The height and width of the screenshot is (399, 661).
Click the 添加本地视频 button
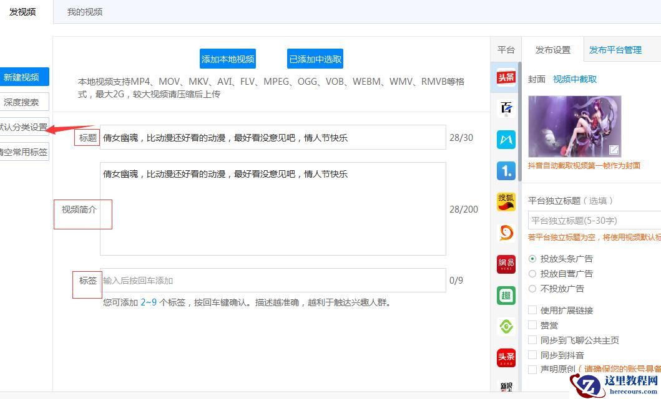point(228,59)
